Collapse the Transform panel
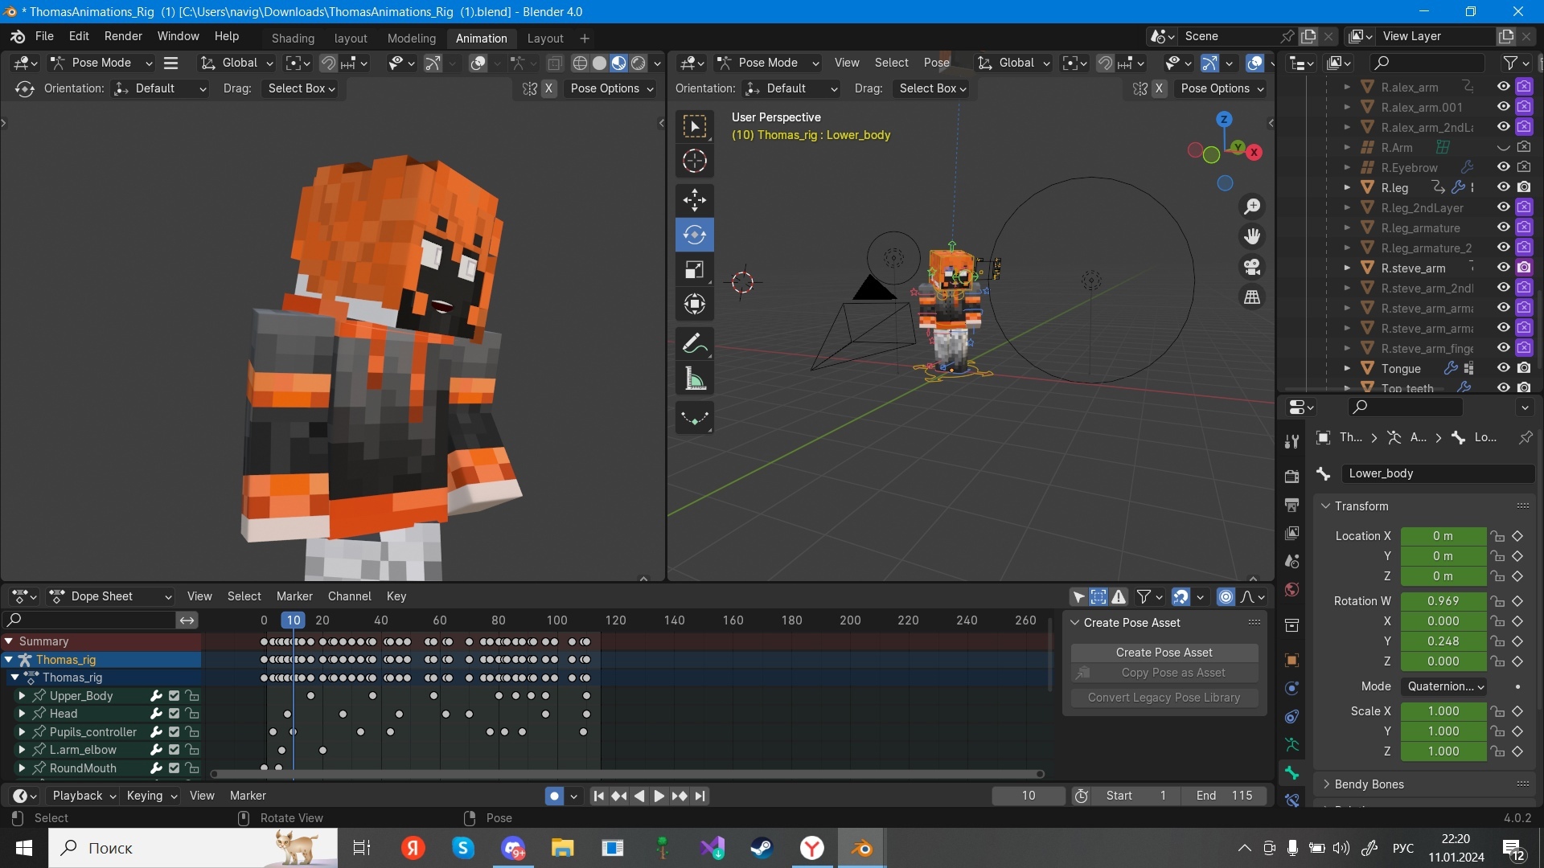The width and height of the screenshot is (1544, 868). (1361, 506)
